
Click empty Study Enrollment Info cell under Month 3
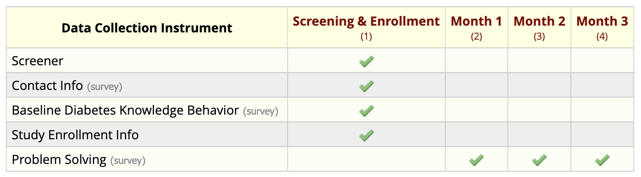pos(602,134)
